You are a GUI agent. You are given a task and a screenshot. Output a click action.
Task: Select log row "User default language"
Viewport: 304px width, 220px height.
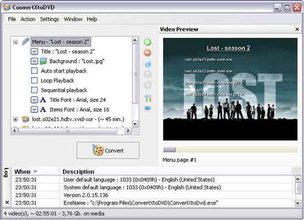[x=152, y=179]
